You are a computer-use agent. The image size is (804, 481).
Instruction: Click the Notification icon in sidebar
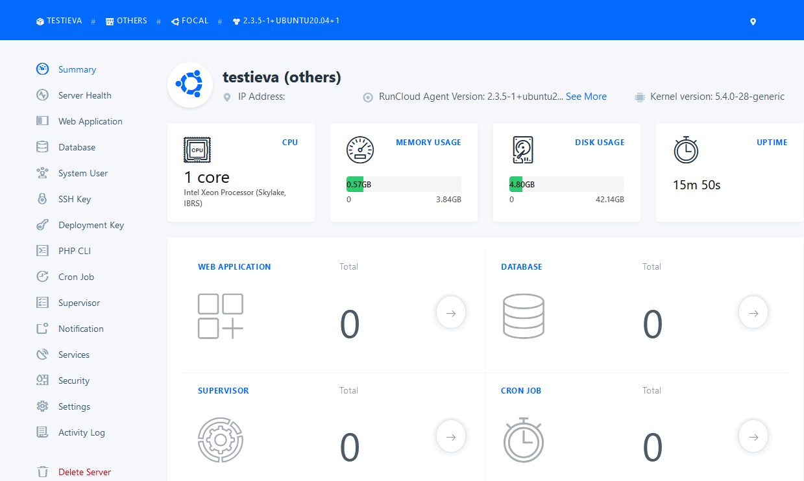(42, 329)
